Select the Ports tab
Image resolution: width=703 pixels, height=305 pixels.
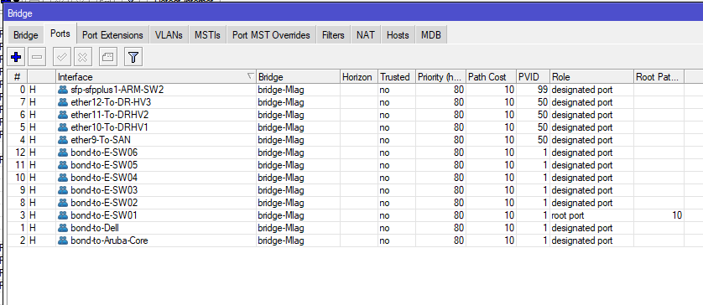[x=60, y=34]
